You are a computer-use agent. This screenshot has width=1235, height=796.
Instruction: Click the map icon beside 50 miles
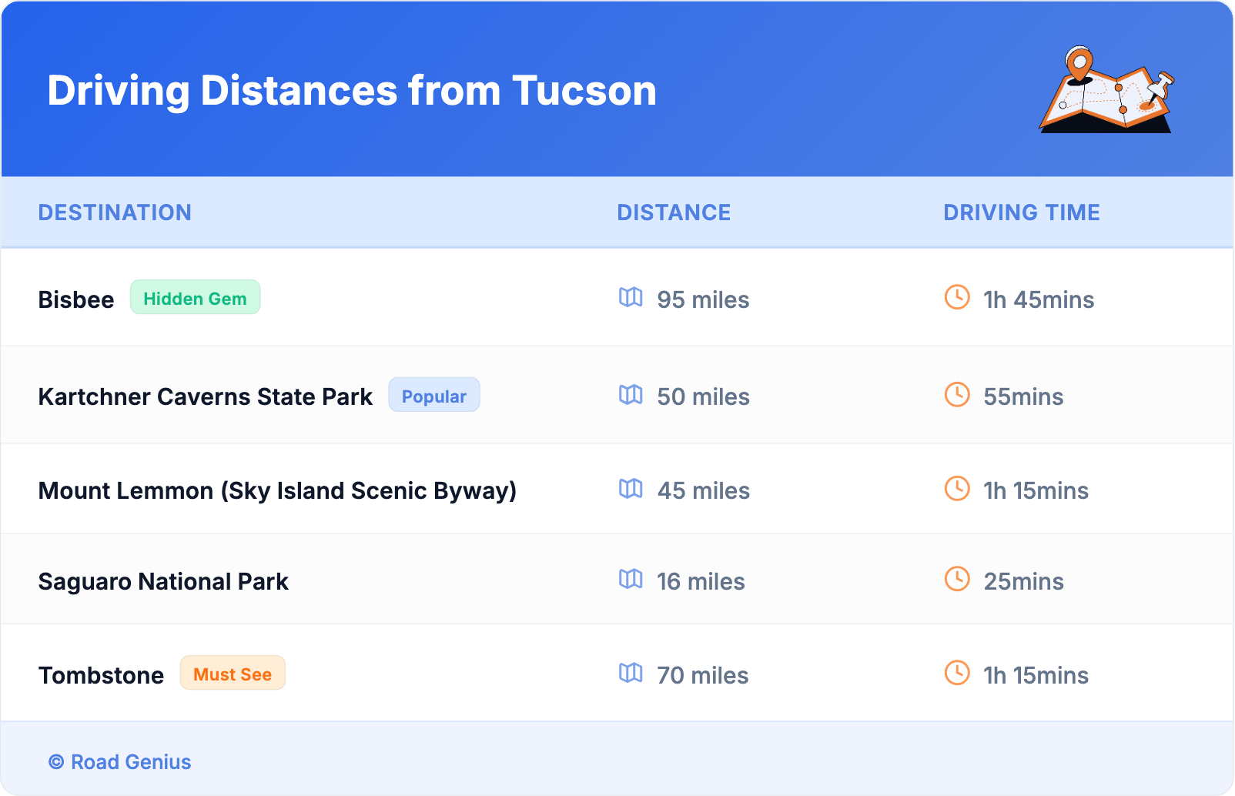coord(631,395)
